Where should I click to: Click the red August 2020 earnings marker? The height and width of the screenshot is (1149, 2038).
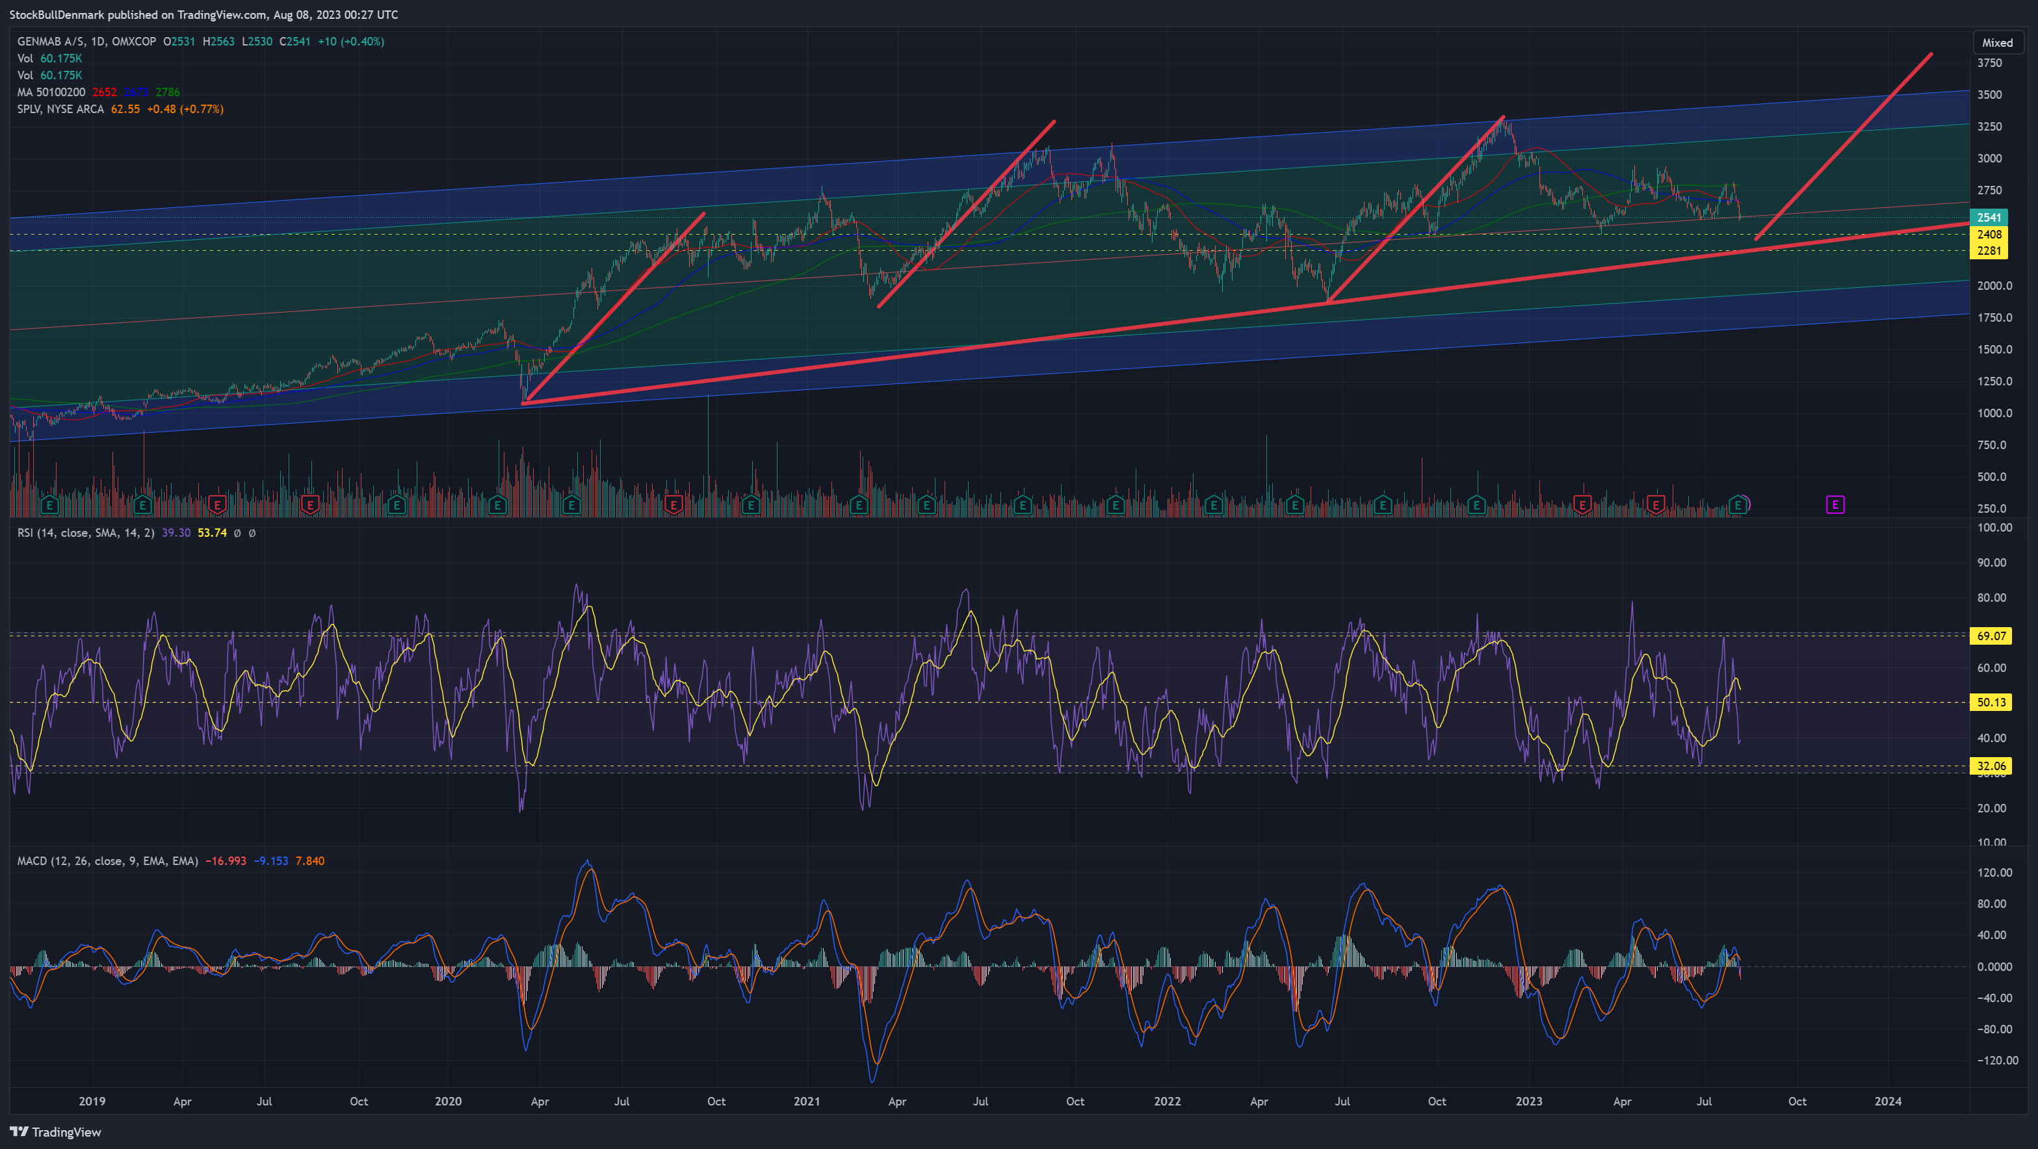click(674, 504)
